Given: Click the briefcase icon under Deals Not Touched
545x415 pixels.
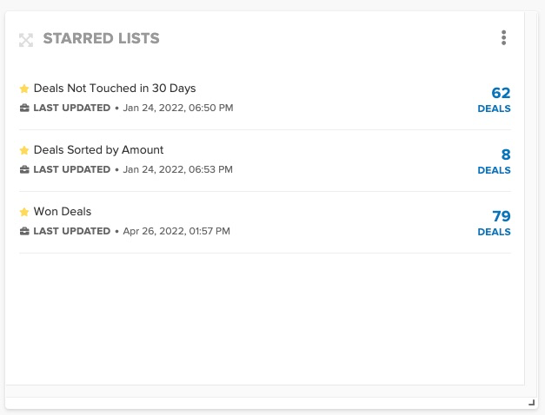Looking at the screenshot, I should point(24,109).
